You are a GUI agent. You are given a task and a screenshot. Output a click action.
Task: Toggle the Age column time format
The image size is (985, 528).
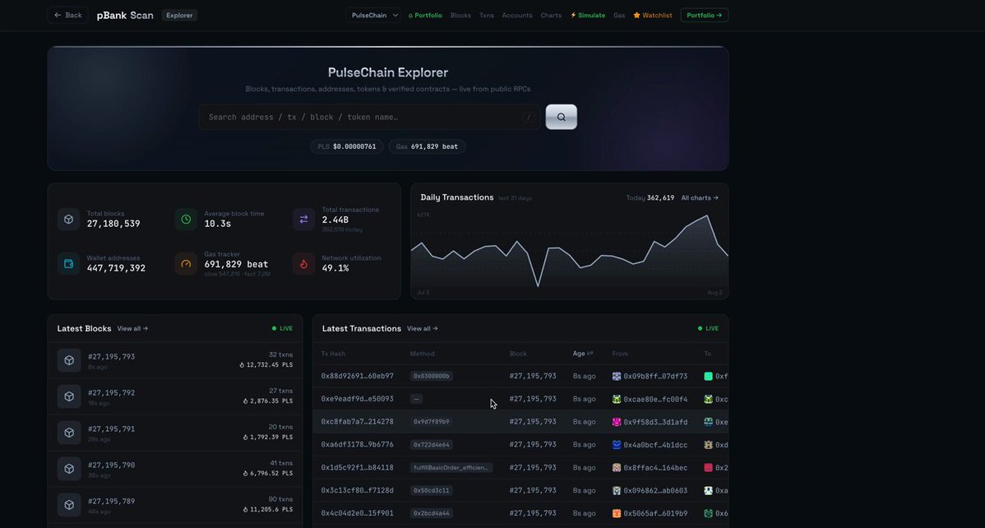(583, 354)
